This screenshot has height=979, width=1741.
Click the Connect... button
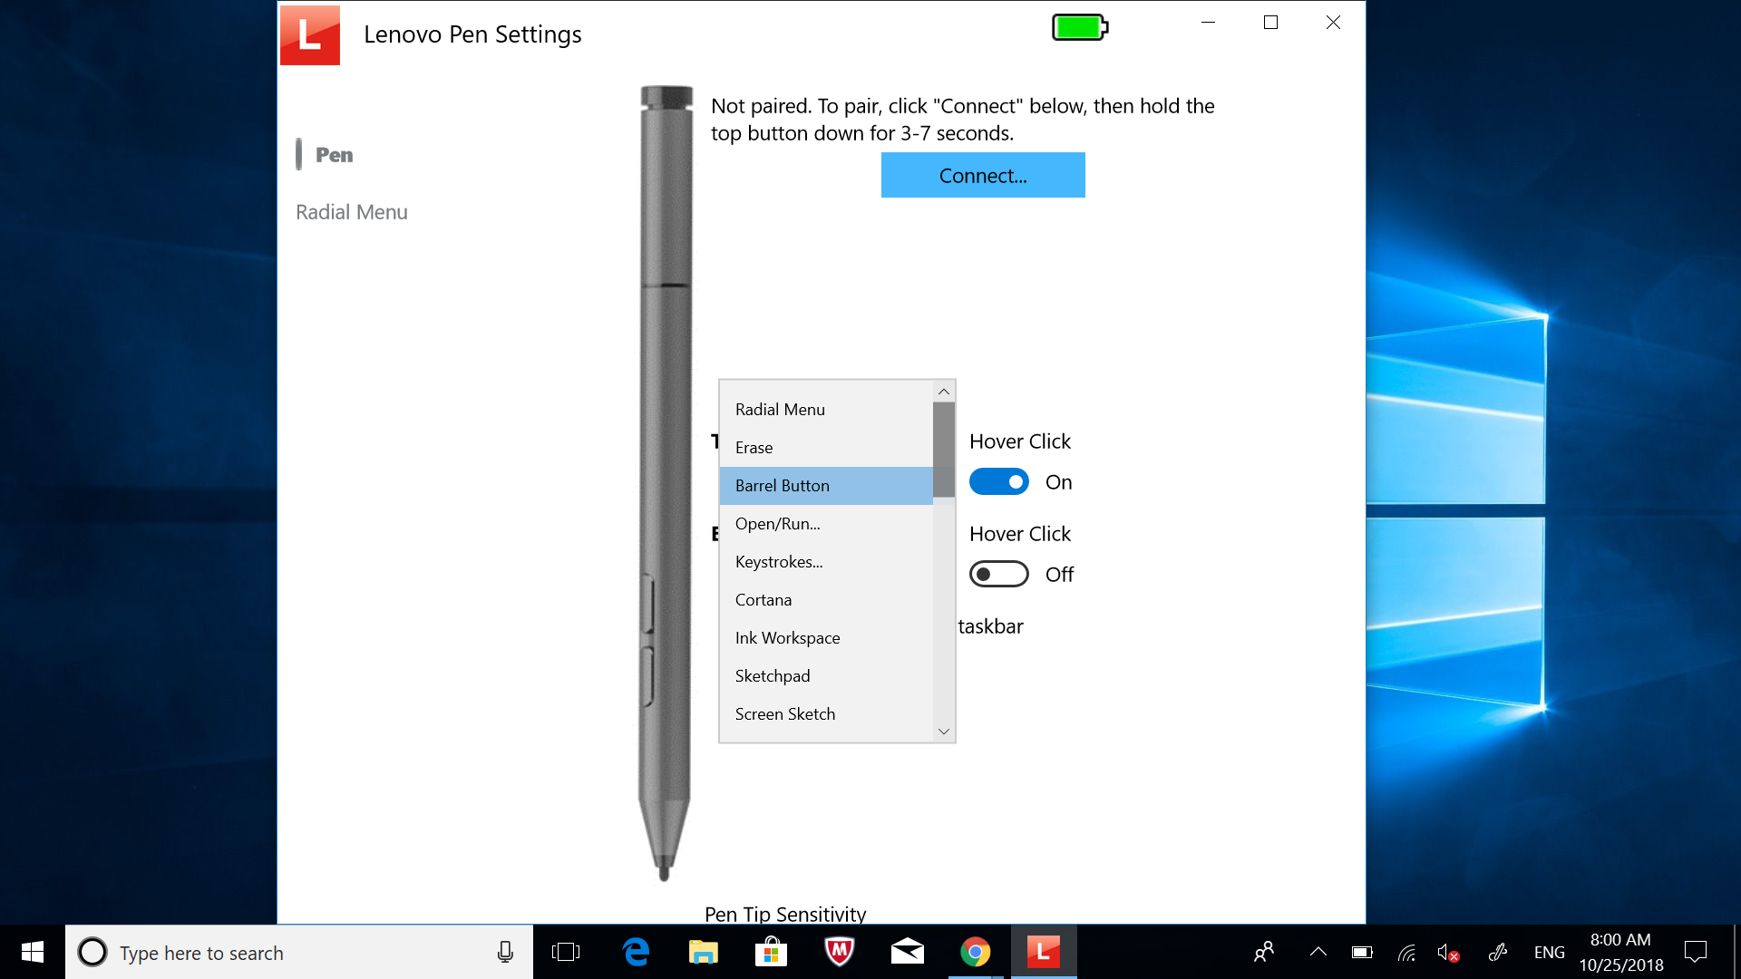(x=983, y=175)
